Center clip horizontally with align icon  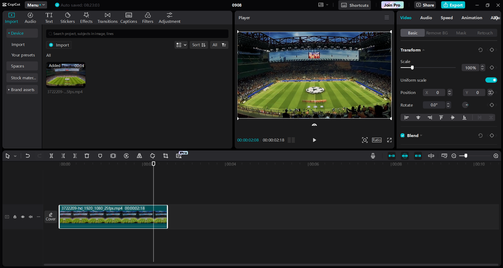pos(418,117)
